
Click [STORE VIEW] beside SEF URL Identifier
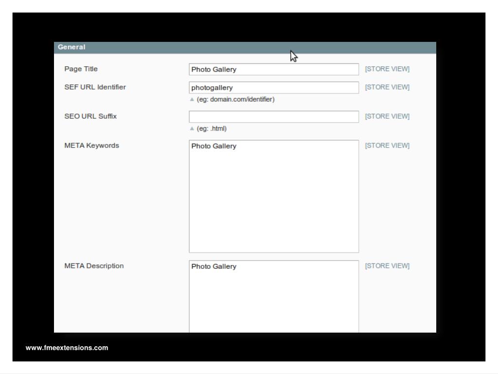[387, 87]
